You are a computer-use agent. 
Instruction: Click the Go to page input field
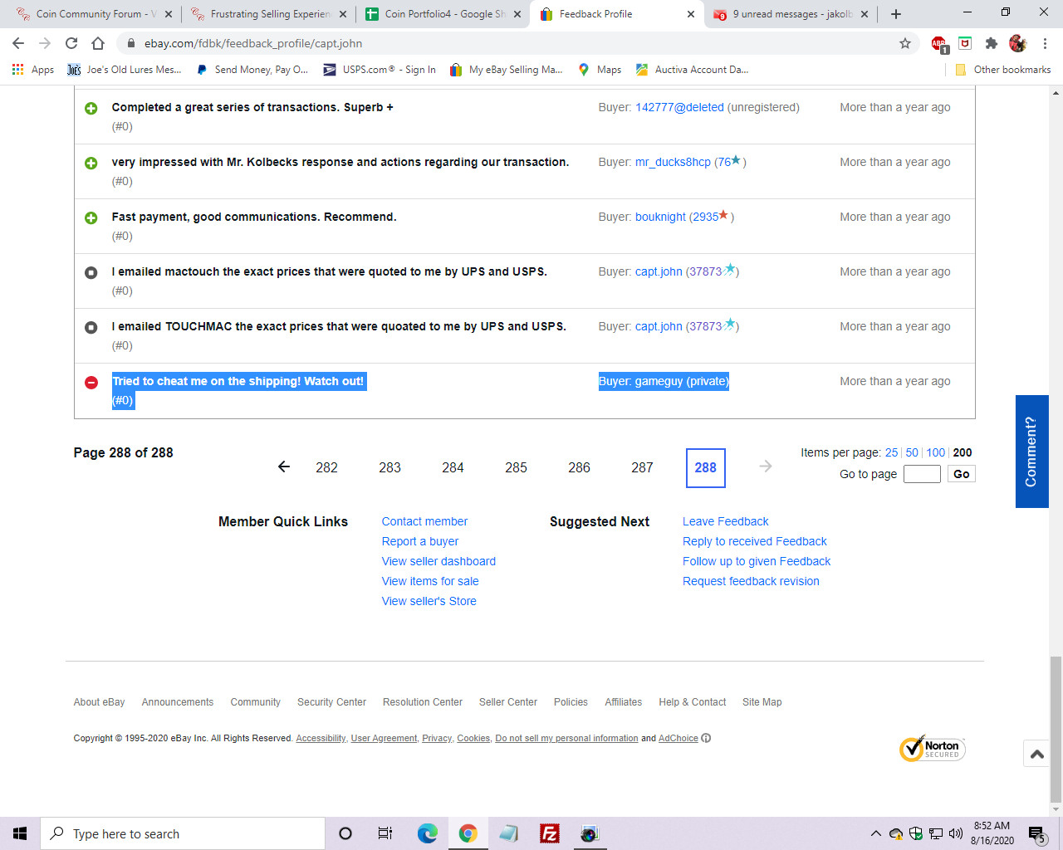[922, 474]
